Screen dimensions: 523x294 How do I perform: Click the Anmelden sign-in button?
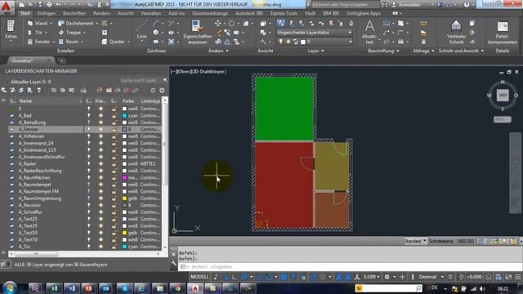click(409, 5)
